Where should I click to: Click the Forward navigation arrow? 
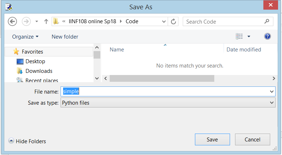[x=26, y=21]
